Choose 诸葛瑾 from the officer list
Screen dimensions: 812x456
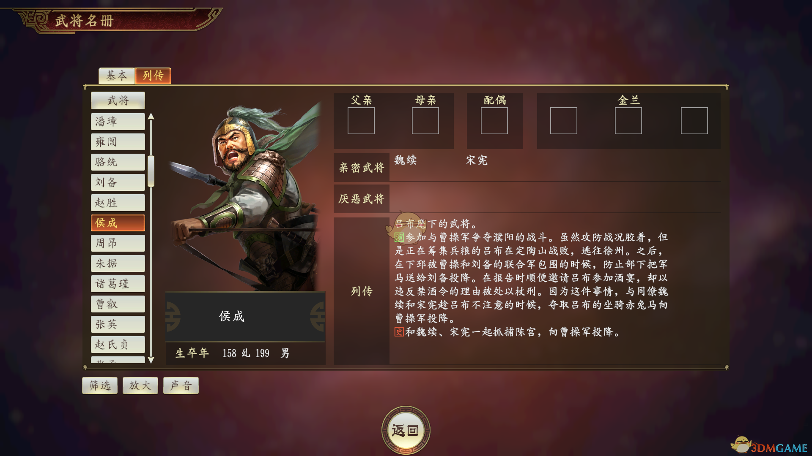click(118, 284)
